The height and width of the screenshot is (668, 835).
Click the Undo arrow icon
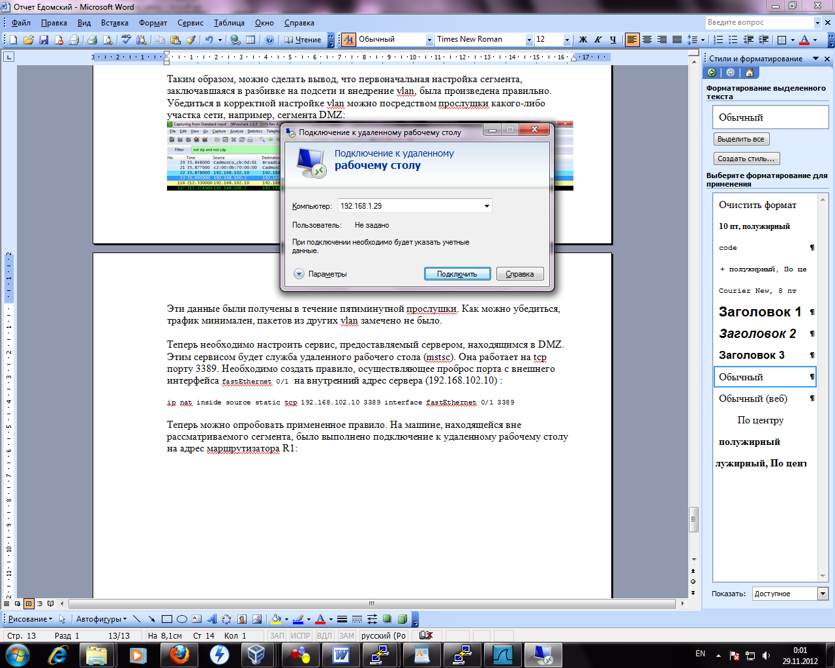(209, 40)
